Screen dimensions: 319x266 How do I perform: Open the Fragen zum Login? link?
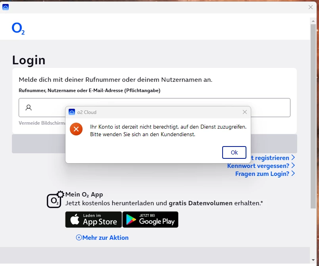(x=262, y=174)
